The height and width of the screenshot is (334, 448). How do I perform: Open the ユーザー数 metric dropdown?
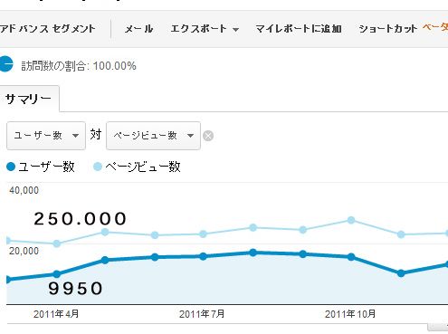tap(46, 136)
